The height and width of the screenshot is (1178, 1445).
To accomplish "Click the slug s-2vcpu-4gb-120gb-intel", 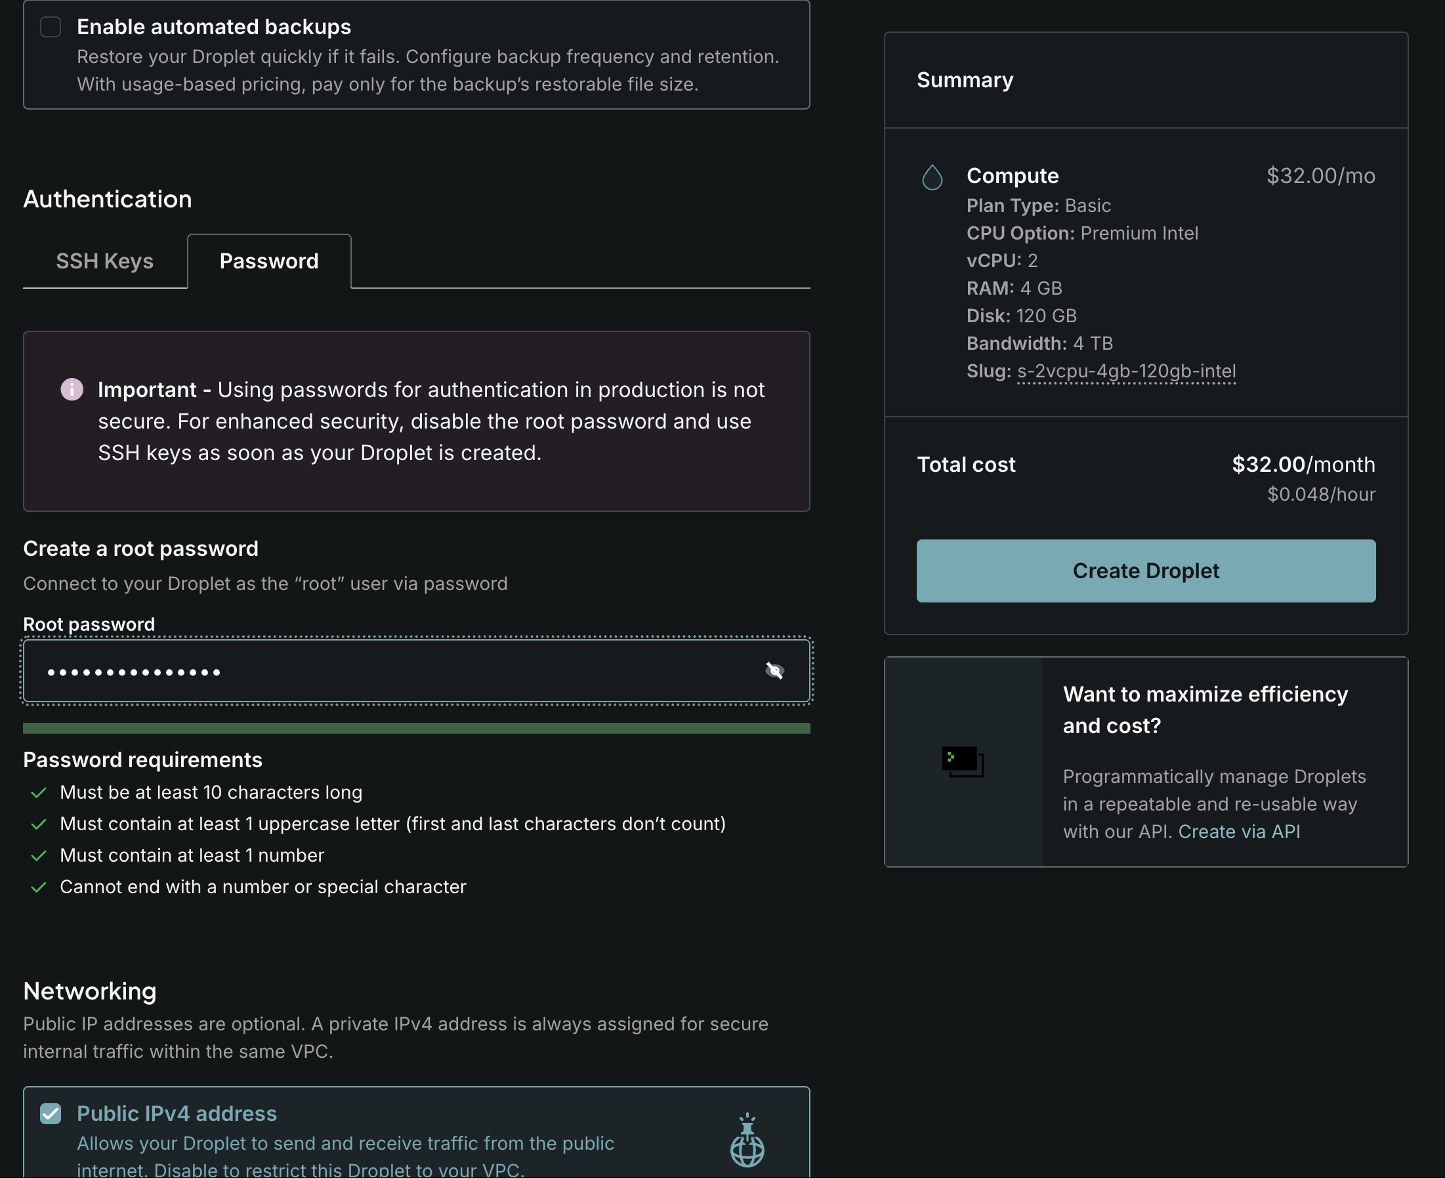I will click(1126, 371).
